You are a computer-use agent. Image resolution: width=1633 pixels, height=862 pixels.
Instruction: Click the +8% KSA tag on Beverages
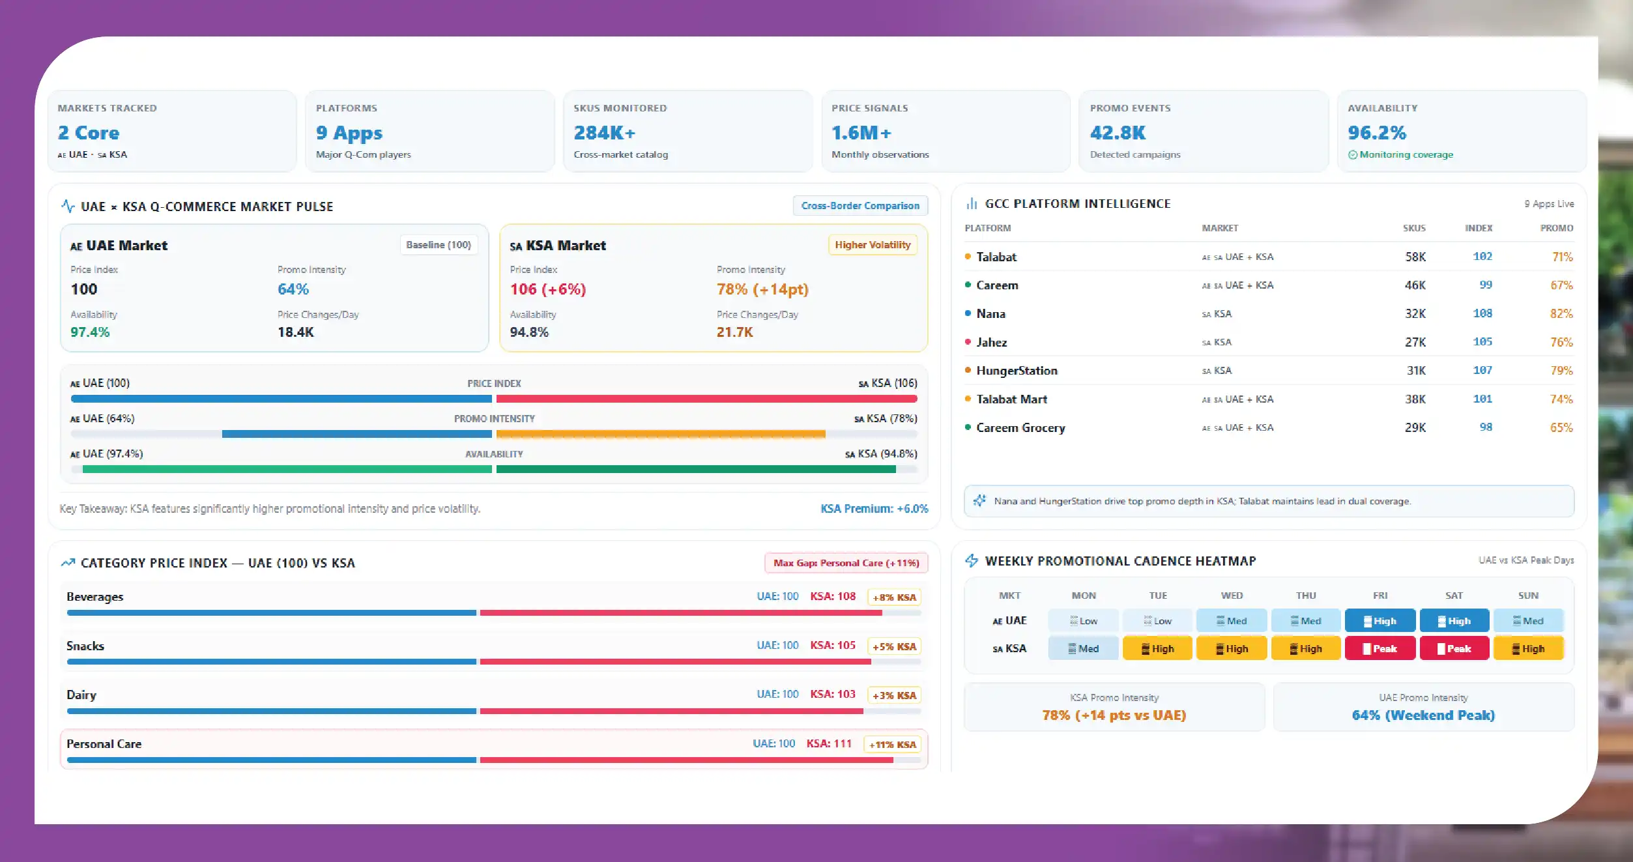coord(894,597)
